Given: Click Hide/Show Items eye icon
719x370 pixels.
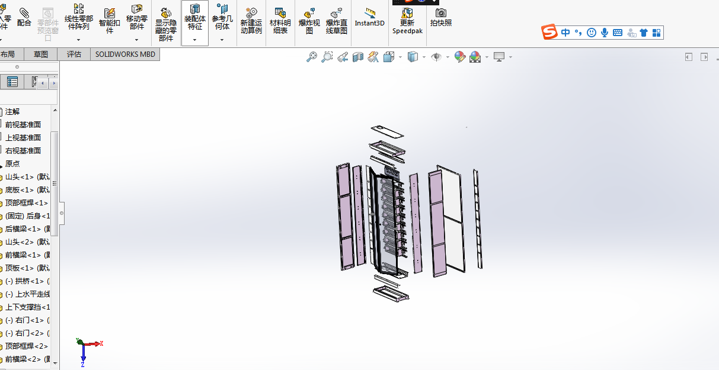Looking at the screenshot, I should (x=437, y=57).
